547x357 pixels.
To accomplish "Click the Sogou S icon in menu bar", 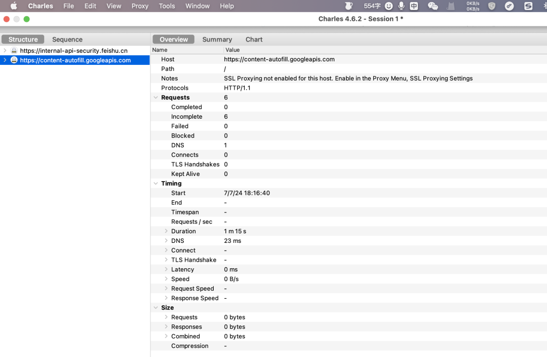I will pyautogui.click(x=528, y=6).
